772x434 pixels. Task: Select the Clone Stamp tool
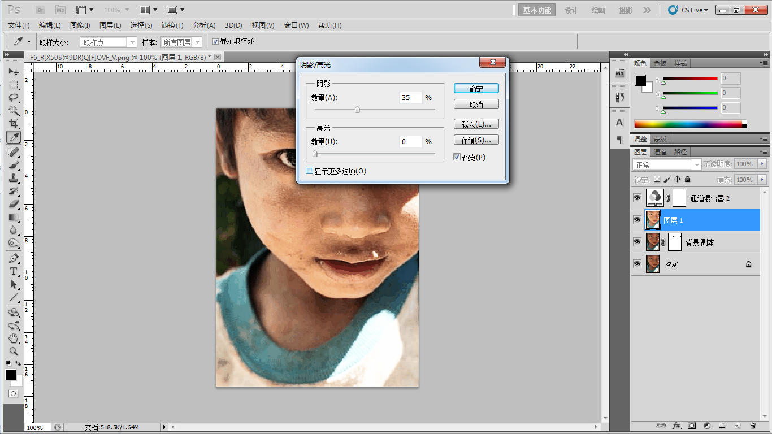pyautogui.click(x=14, y=178)
